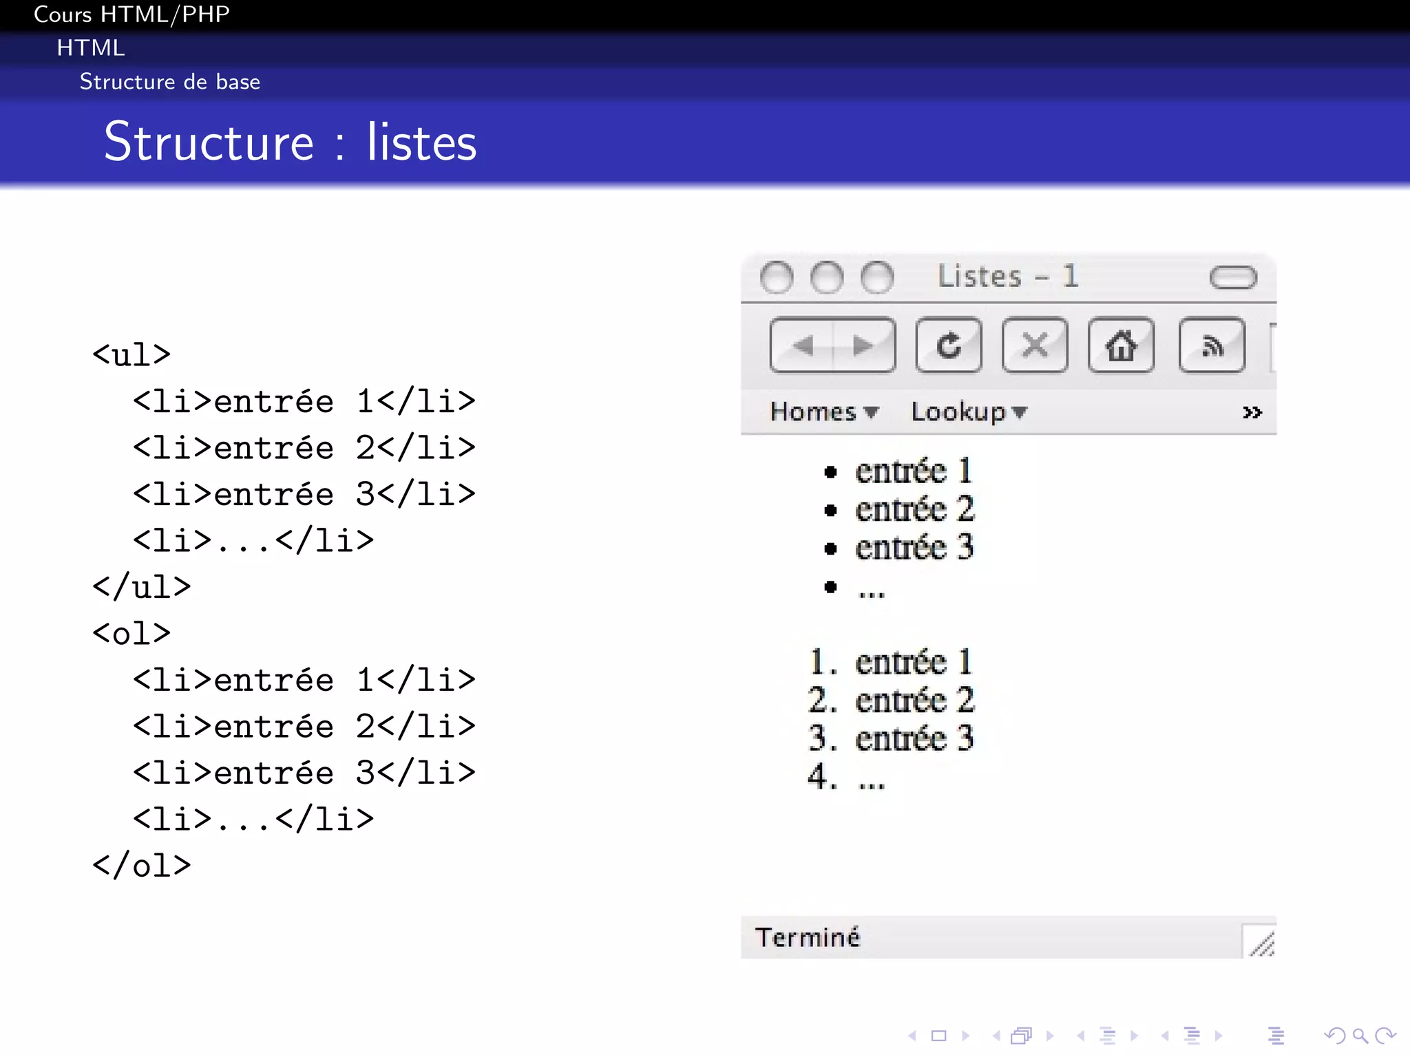Click the HTML section link

coord(91,48)
